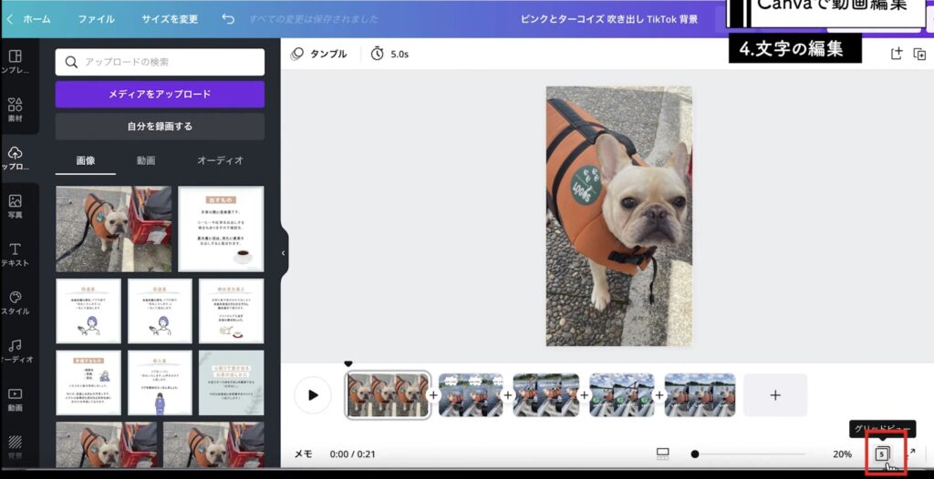
Task: Select the teal text card upload thumbnail
Action: click(x=231, y=382)
